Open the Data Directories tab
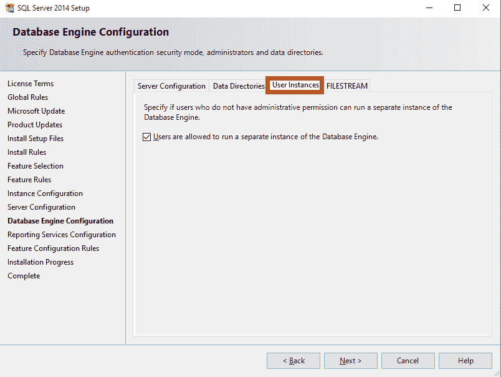The height and width of the screenshot is (377, 501). point(239,86)
